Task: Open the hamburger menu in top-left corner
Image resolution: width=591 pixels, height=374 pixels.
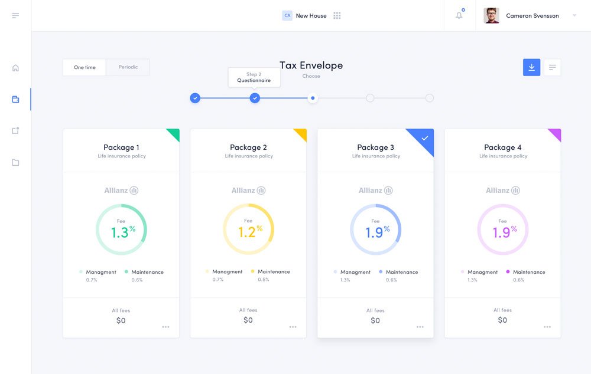Action: point(15,15)
